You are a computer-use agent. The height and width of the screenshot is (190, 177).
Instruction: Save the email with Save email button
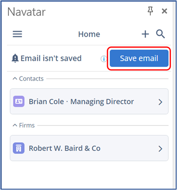click(x=139, y=58)
